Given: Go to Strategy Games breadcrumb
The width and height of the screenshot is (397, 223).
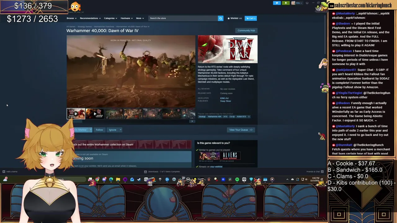Looking at the screenshot, I should (x=85, y=27).
